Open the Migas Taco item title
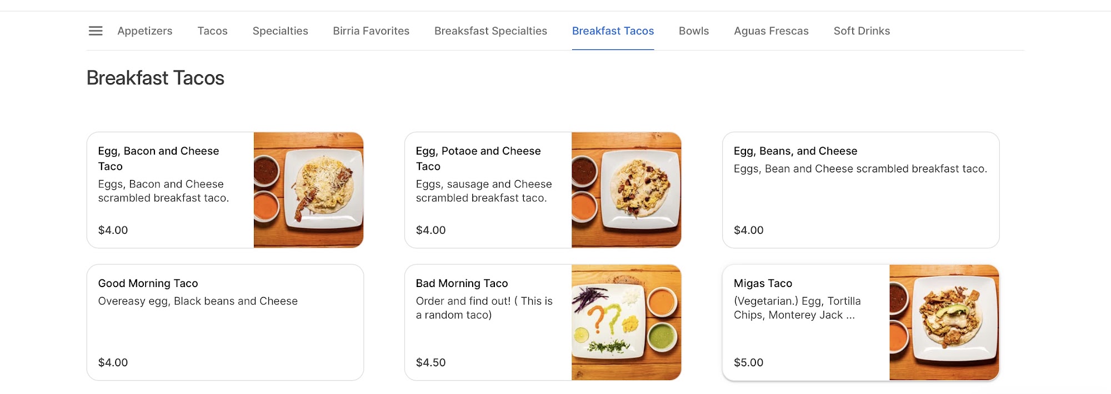Screen dimensions: 1111x394 click(x=763, y=283)
